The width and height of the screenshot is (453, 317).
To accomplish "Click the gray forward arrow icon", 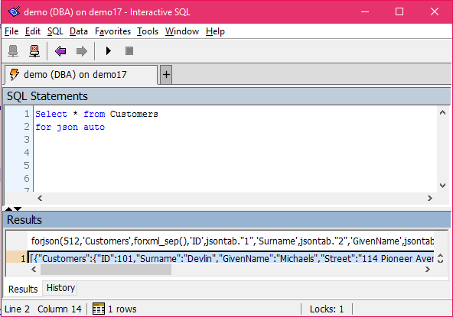I will [82, 51].
